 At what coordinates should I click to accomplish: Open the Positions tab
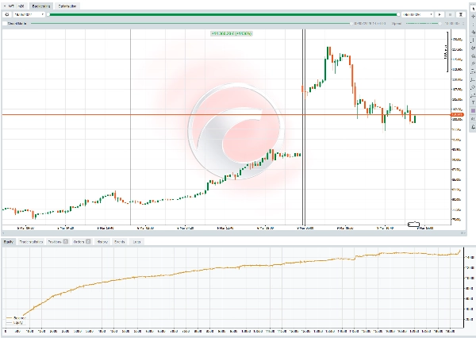click(58, 242)
